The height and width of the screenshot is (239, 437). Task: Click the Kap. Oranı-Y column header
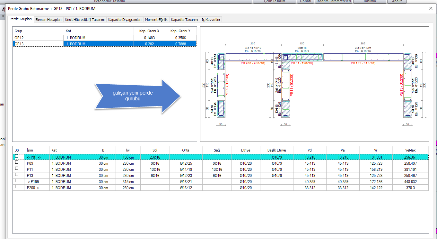pos(180,31)
